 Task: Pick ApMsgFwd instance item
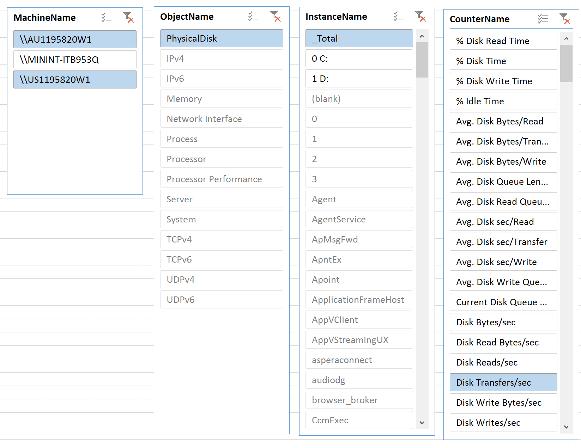pos(359,239)
